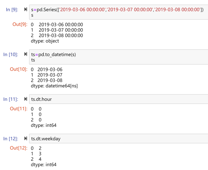
Task: Click the 'dtype: object' output text
Action: click(x=45, y=41)
